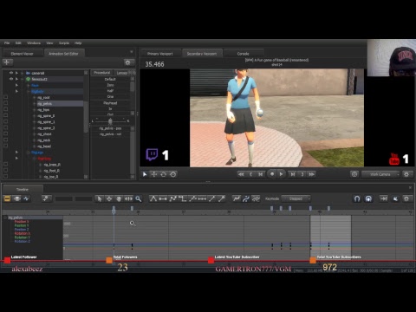This screenshot has width=416, height=312.
Task: Toggle visibility eye for camera1
Action: (x=11, y=73)
